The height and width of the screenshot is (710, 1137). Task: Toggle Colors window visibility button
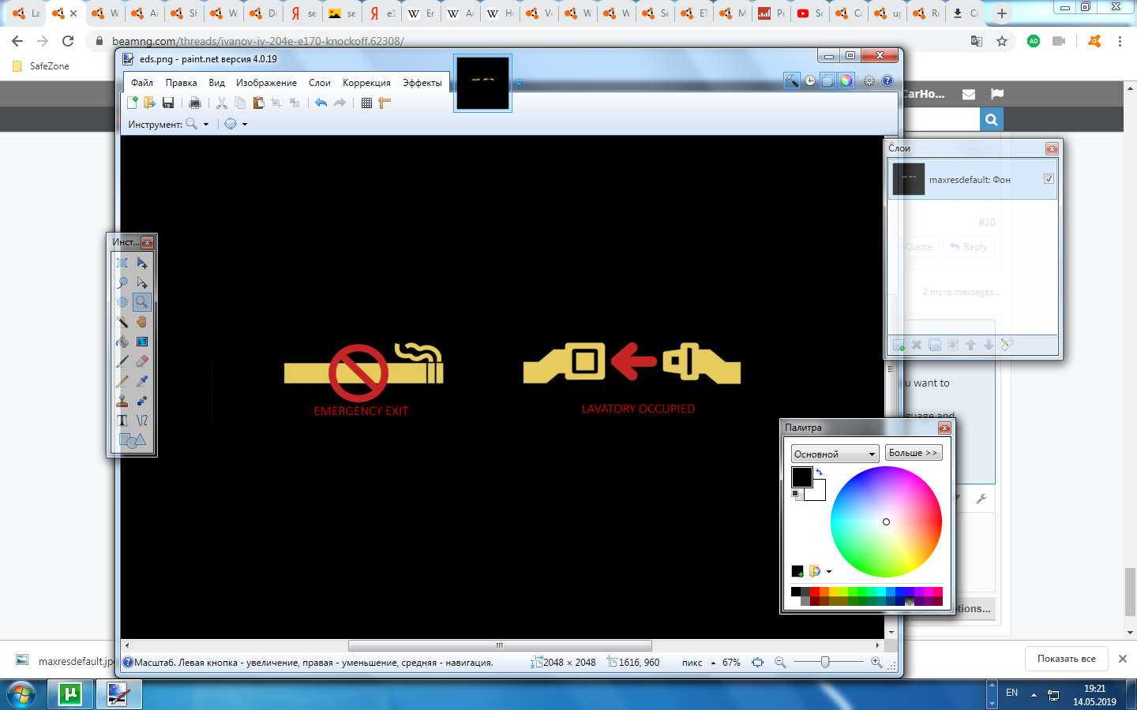click(846, 80)
